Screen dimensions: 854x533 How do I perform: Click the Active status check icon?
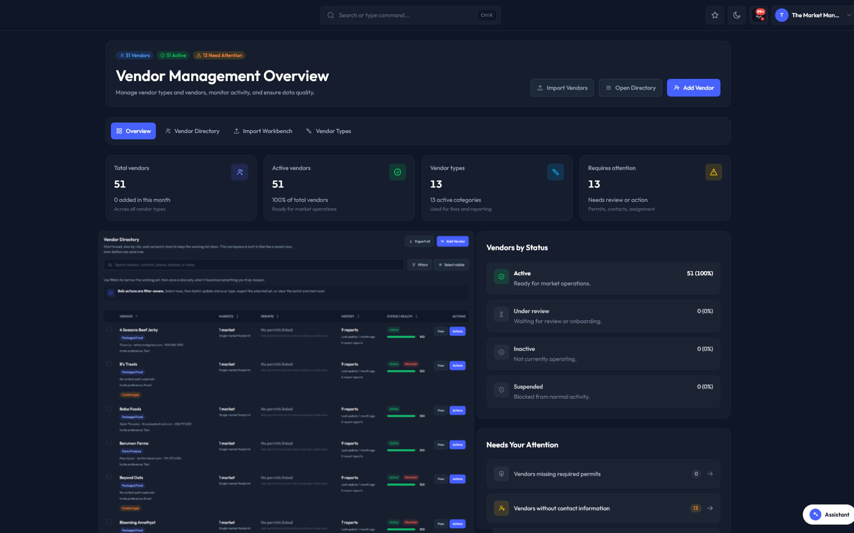click(501, 277)
